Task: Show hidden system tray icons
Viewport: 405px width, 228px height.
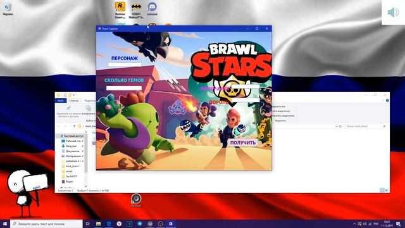Action: click(354, 224)
